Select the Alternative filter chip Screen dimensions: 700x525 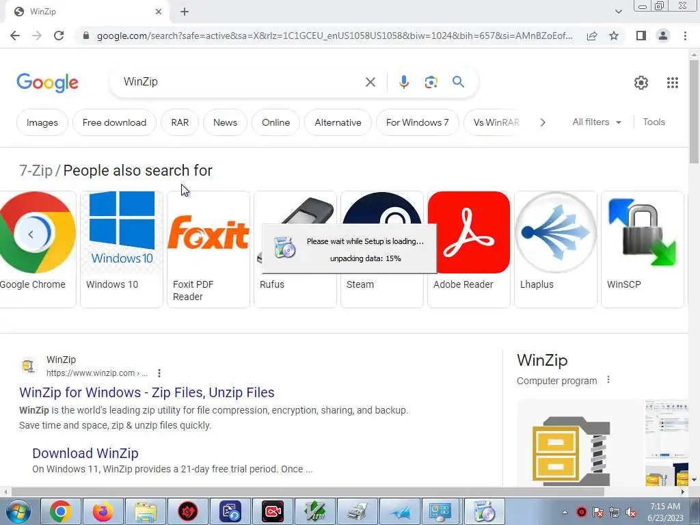[x=338, y=122]
